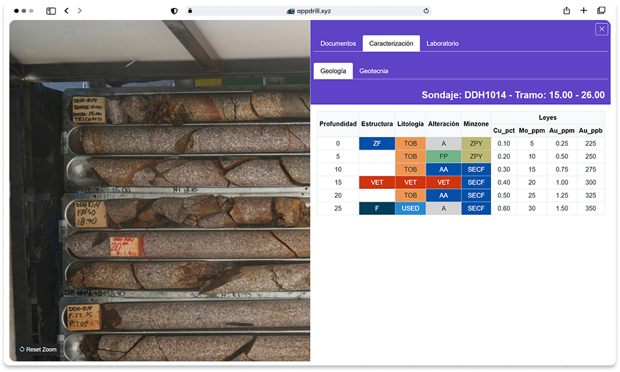Screen dimensions: 620x372
Task: Go back with the browser back arrow
Action: click(66, 11)
